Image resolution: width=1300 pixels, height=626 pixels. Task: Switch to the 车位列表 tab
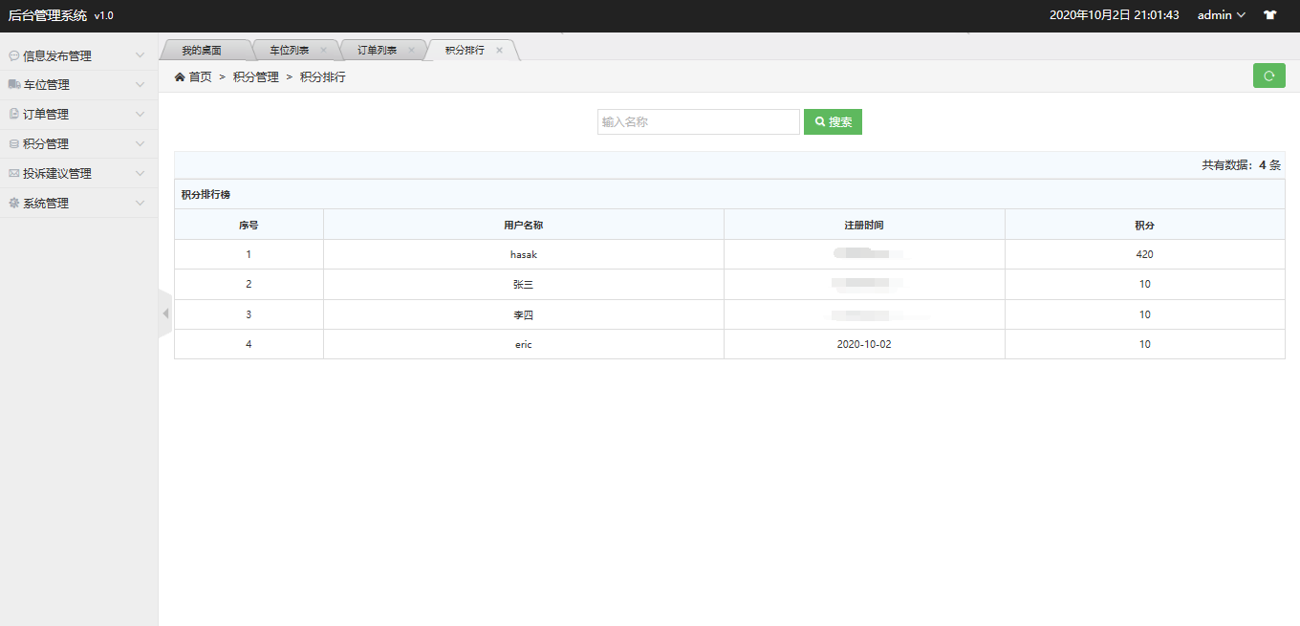tap(290, 50)
